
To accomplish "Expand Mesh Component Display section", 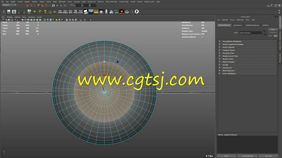I will (x=247, y=44).
